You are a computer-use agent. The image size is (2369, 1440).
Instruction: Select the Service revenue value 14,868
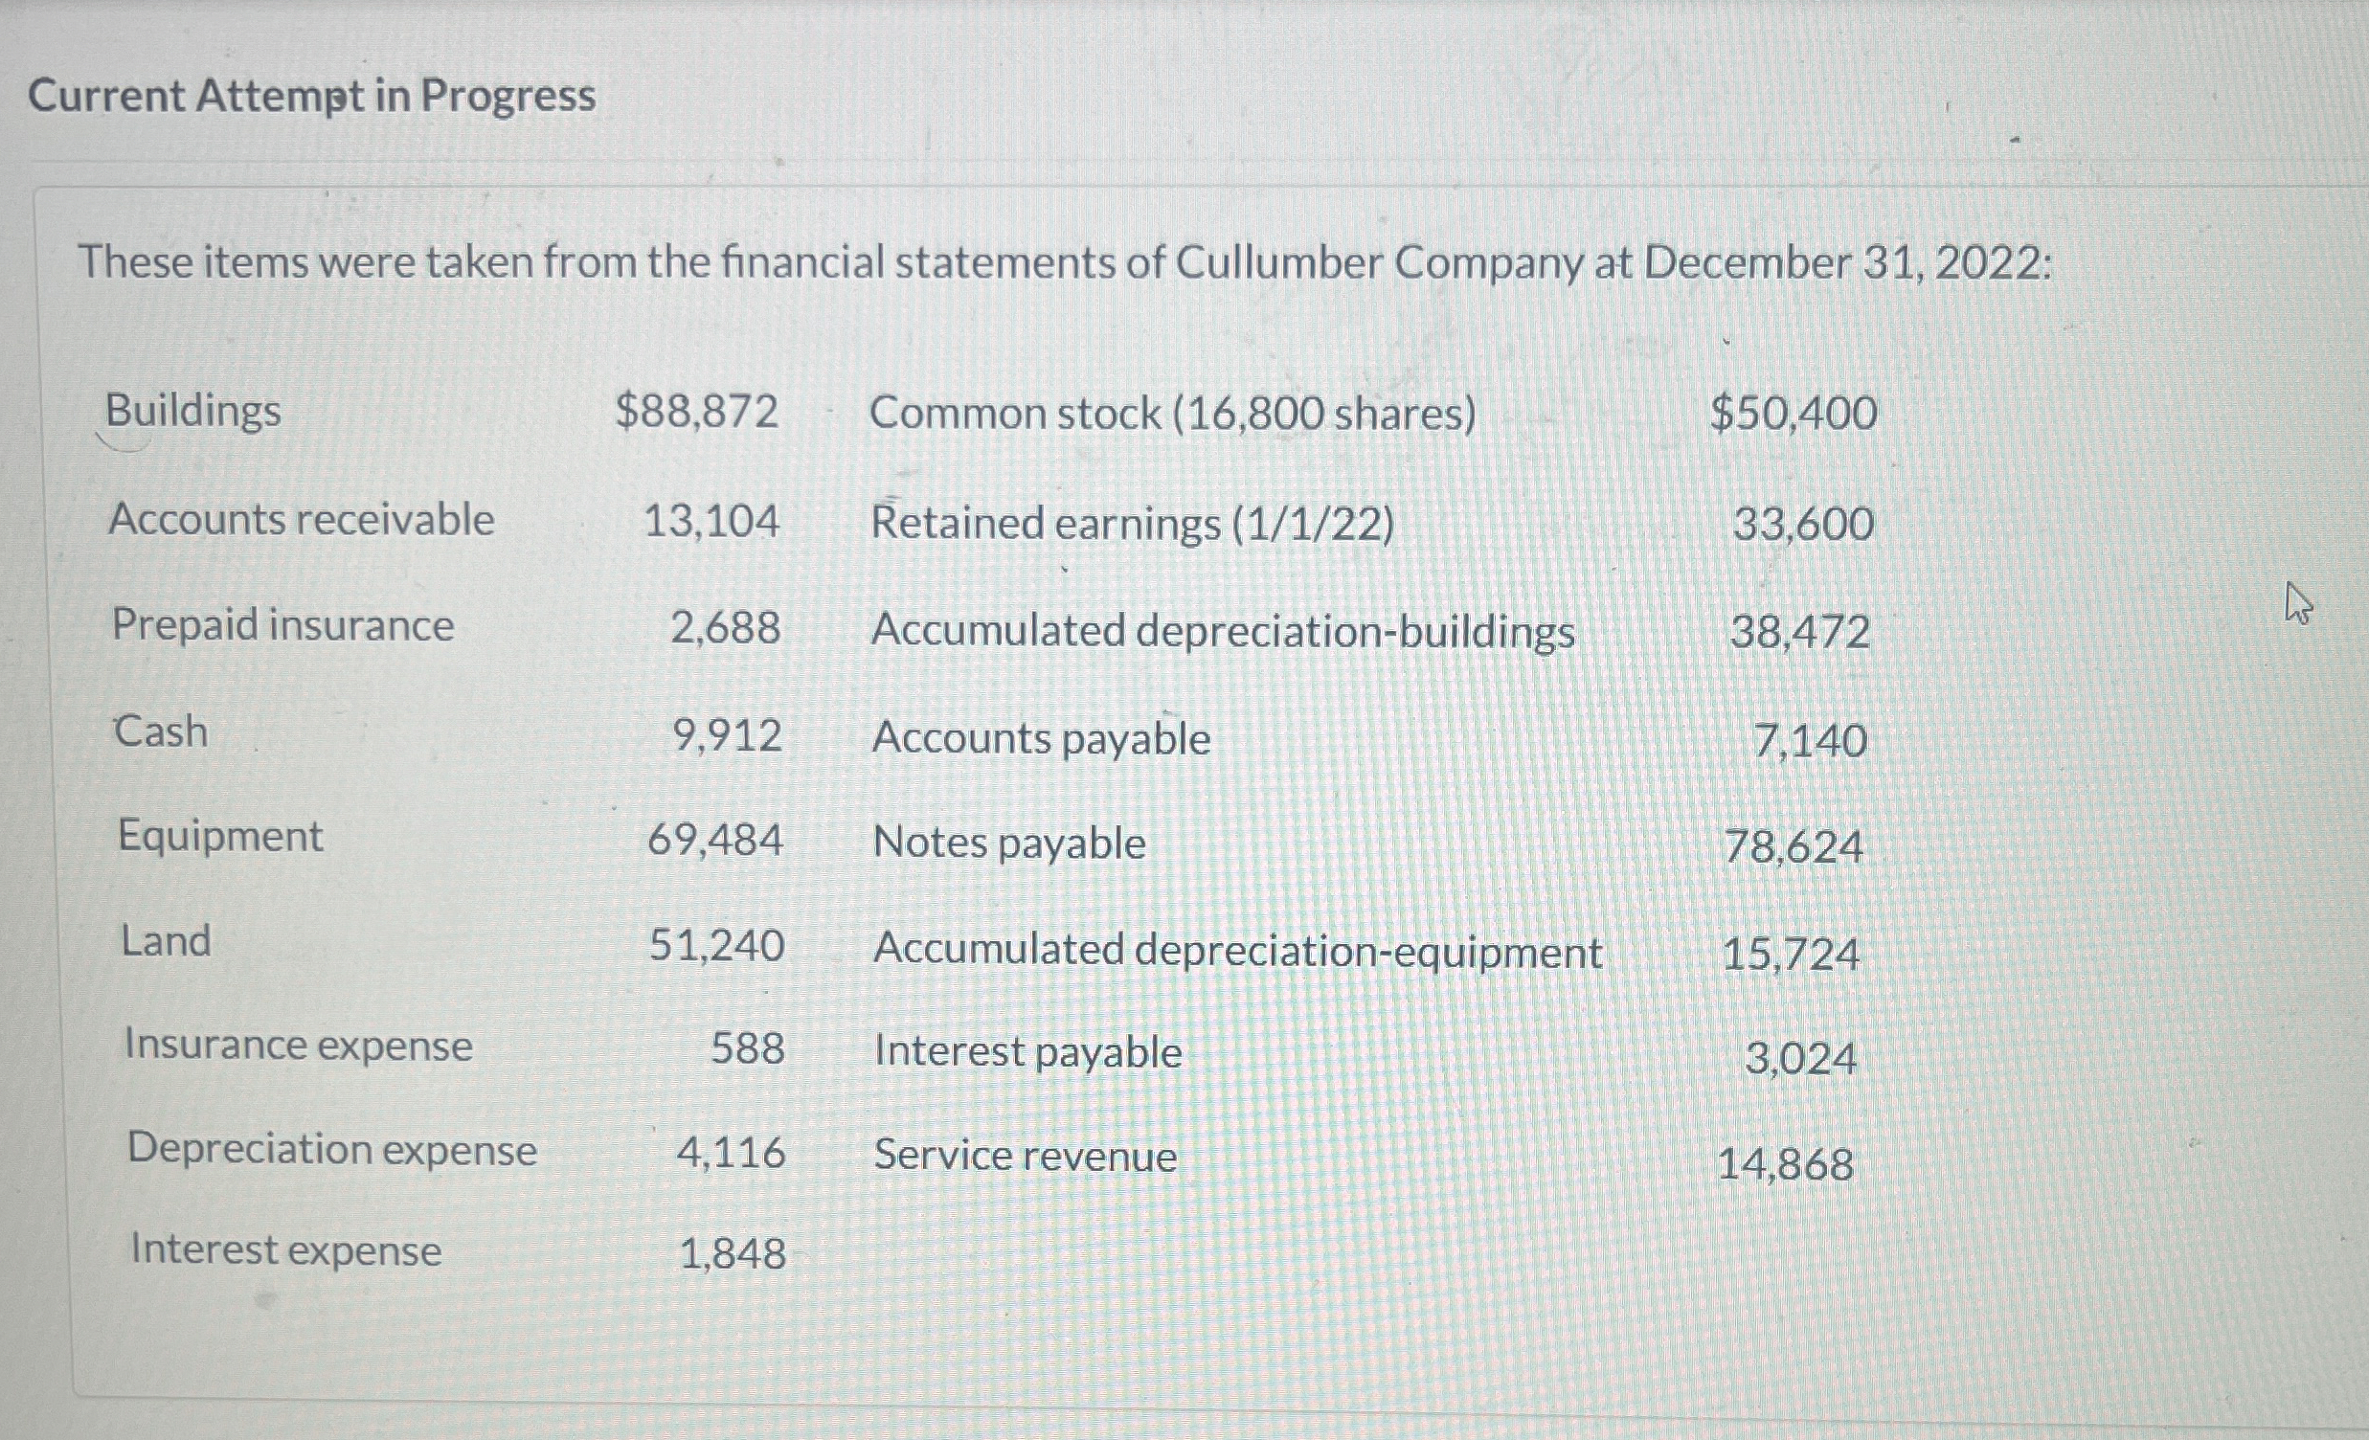tap(1785, 1165)
